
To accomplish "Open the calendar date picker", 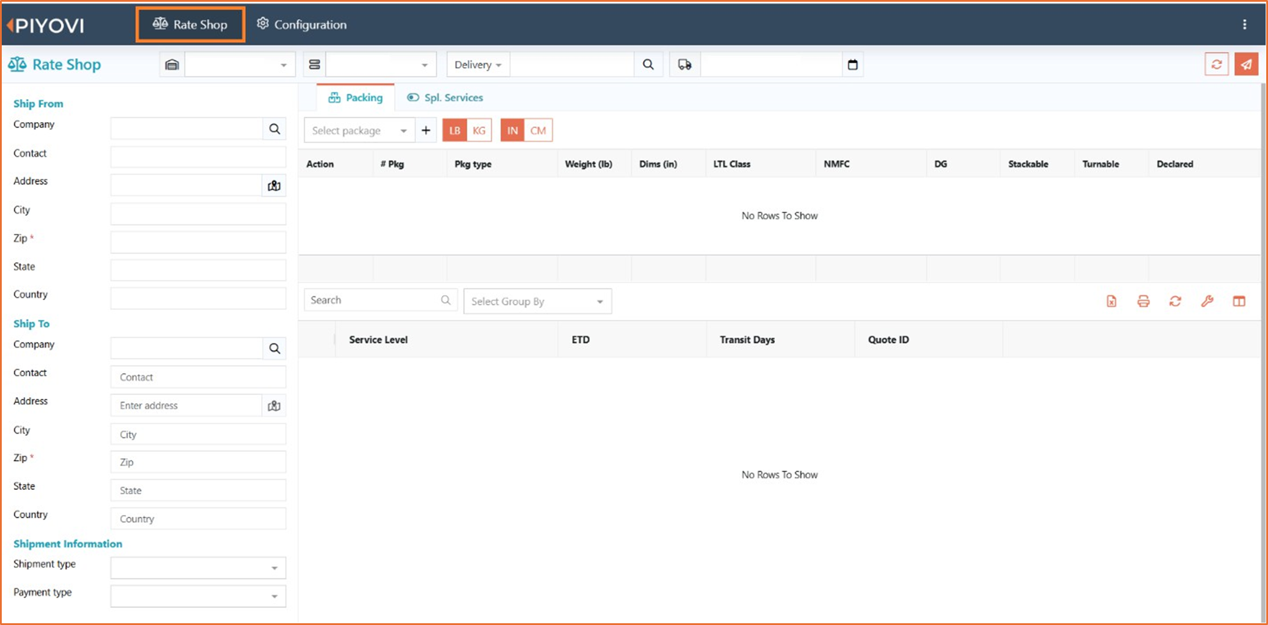I will pos(852,64).
